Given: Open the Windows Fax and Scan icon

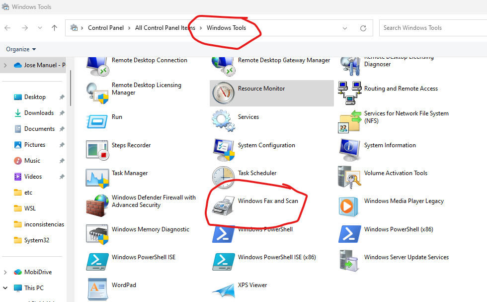Looking at the screenshot, I should (223, 206).
